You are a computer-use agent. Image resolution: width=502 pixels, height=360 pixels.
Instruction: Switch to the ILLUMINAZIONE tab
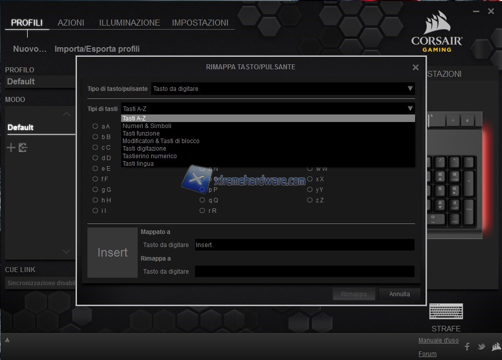[x=129, y=23]
